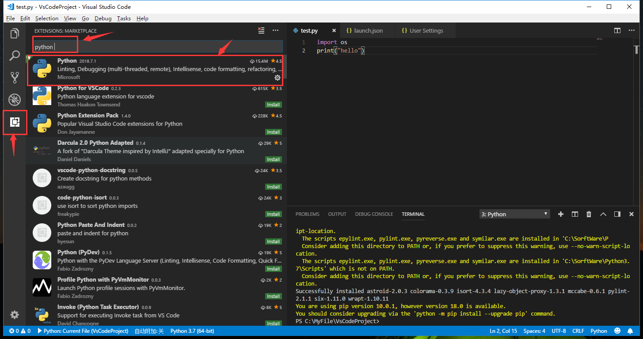
Task: Open the Search view icon
Action: pos(15,56)
